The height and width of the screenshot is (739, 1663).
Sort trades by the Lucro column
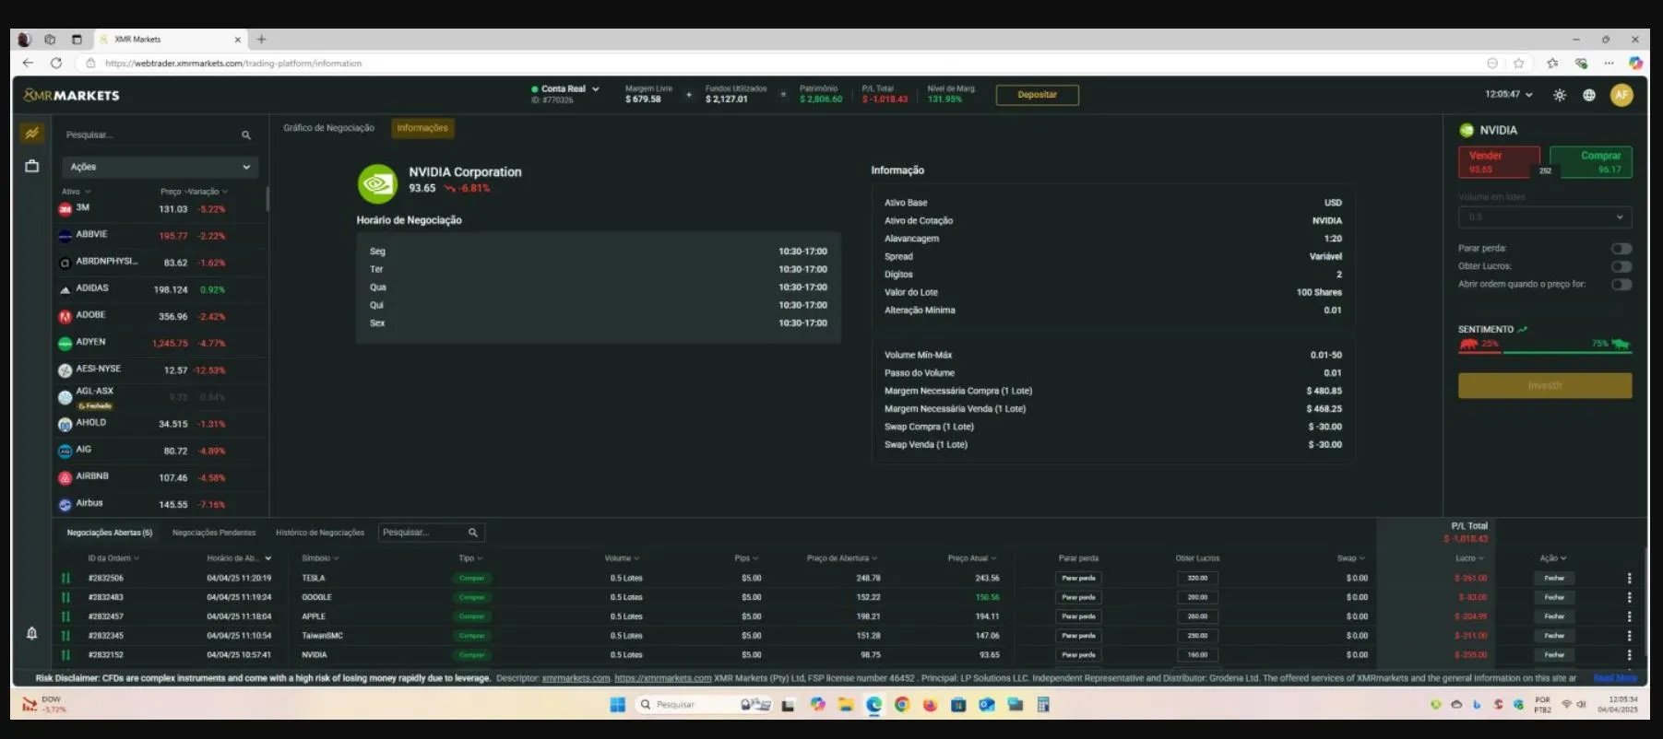pyautogui.click(x=1470, y=558)
